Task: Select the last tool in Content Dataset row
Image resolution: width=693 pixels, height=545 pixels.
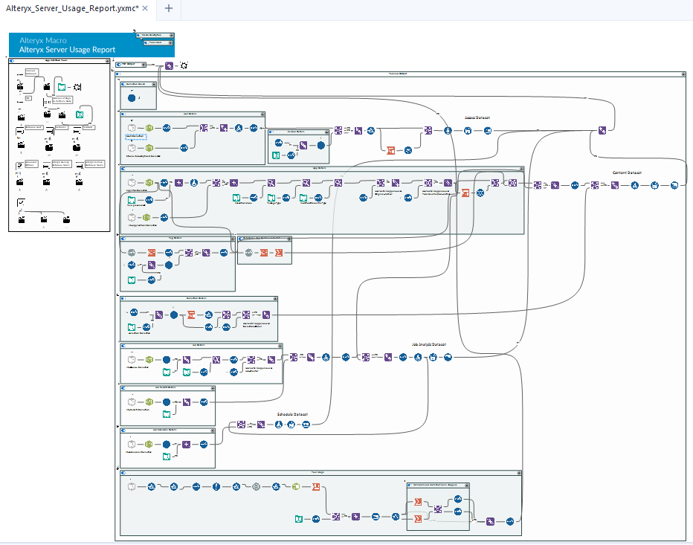Action: click(674, 185)
